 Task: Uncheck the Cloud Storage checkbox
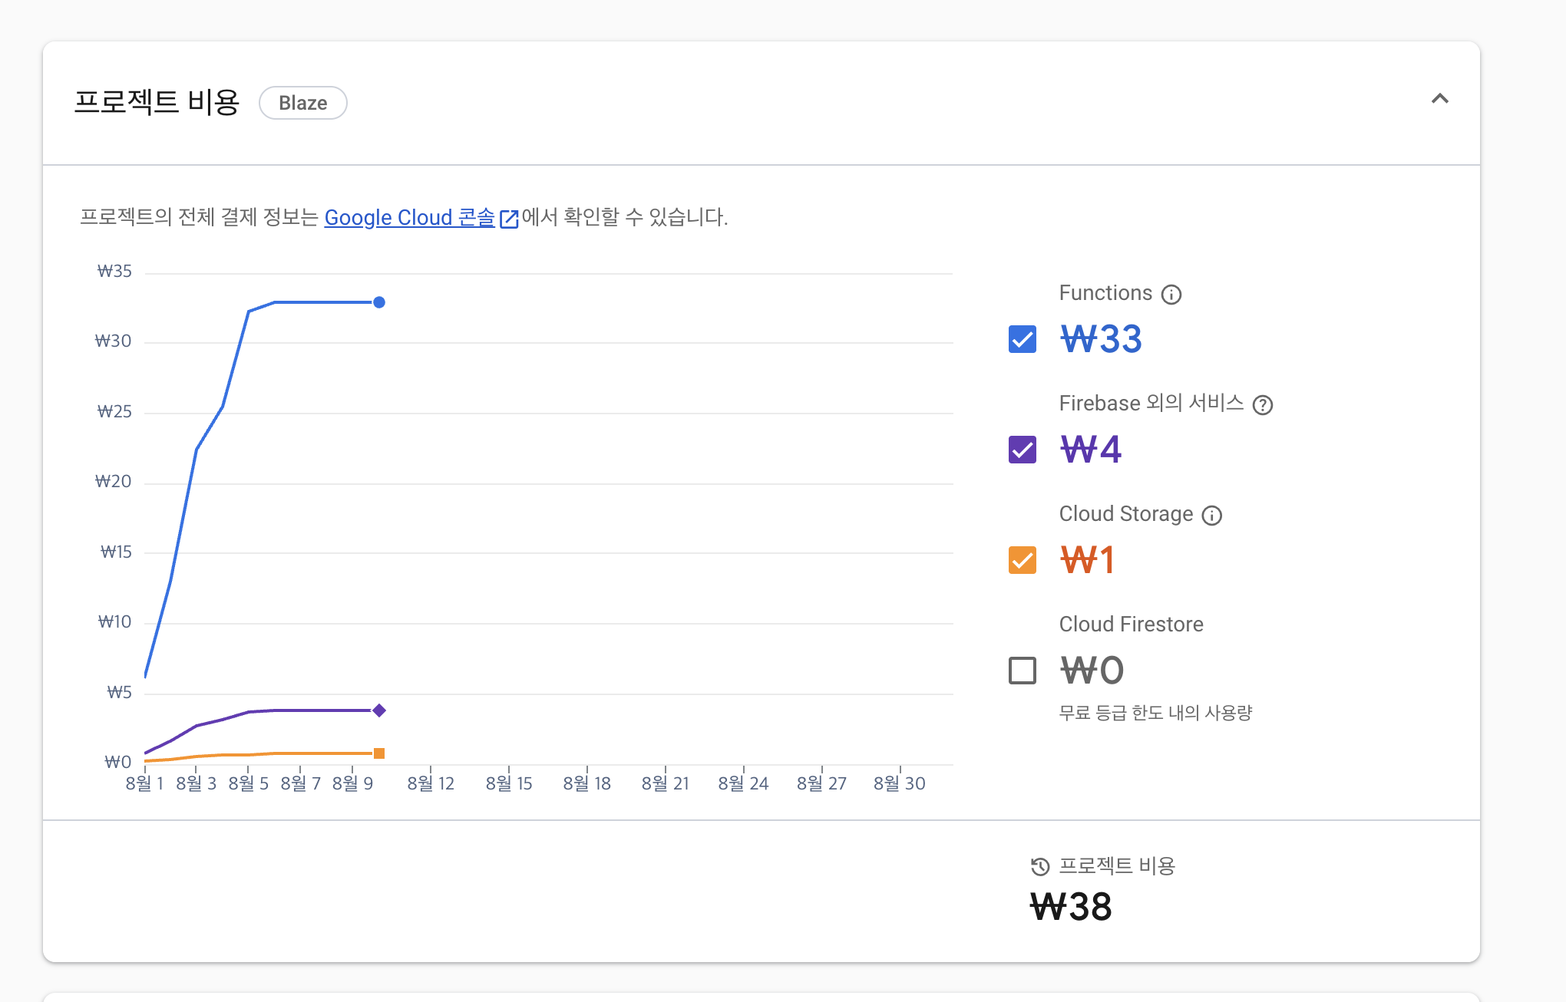point(1022,560)
